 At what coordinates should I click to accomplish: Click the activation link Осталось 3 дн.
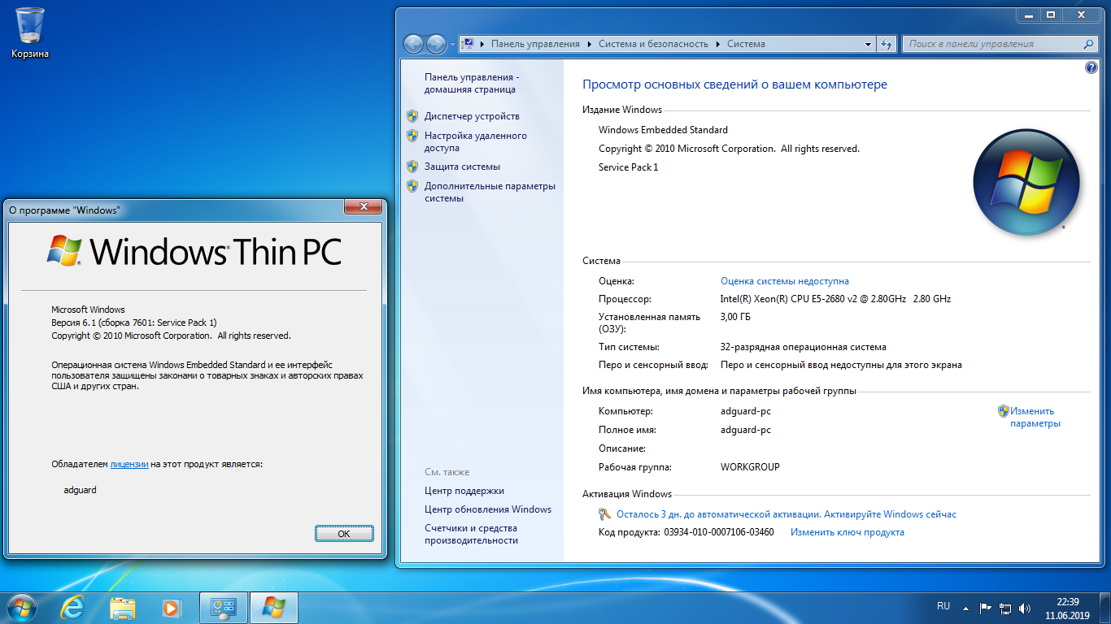click(x=786, y=514)
